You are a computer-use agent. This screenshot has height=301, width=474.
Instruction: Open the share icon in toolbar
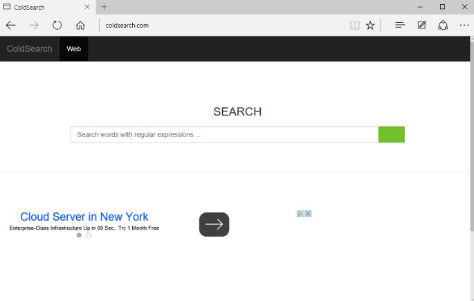tap(443, 25)
